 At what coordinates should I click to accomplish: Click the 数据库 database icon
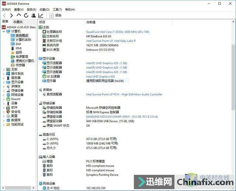click(8, 120)
